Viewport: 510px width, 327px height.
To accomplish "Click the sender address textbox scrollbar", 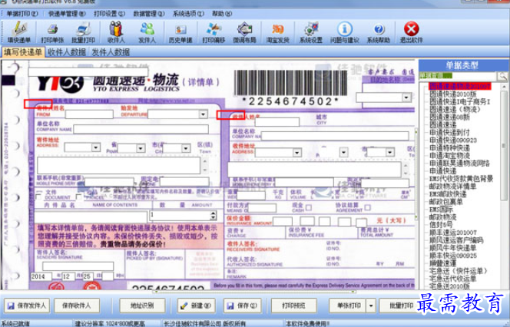I will 204,166.
